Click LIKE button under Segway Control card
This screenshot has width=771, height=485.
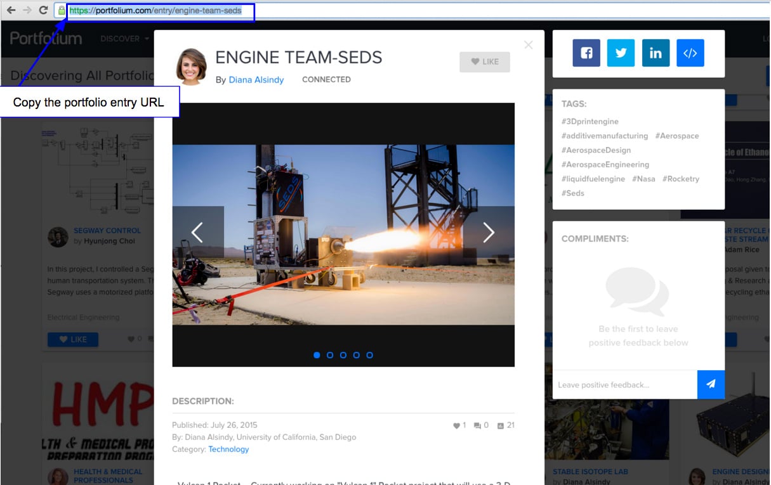(73, 339)
